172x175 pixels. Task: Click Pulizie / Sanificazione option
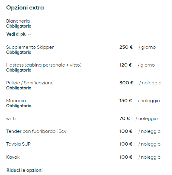(x=30, y=83)
